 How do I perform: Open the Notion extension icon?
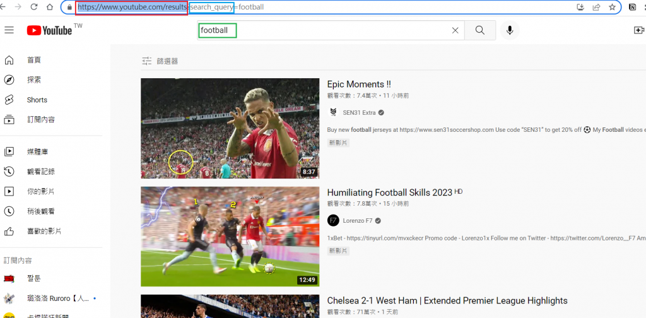tap(632, 7)
